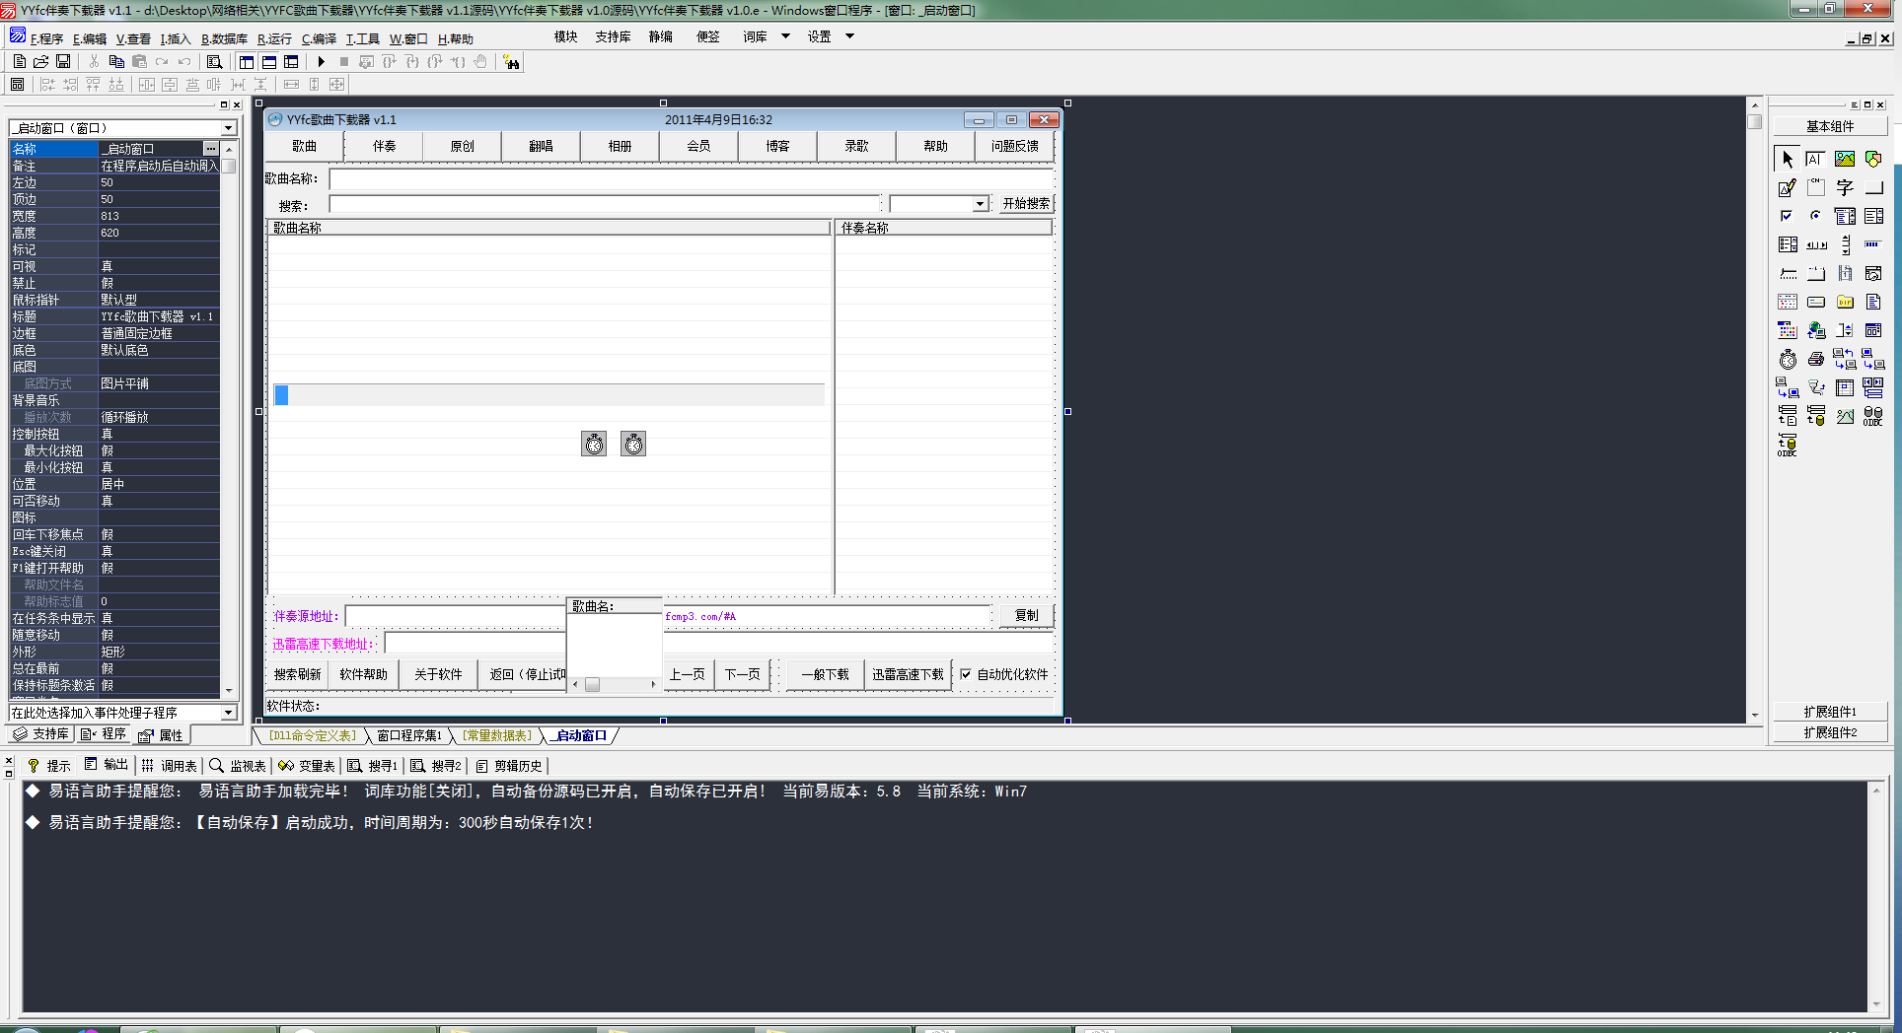The width and height of the screenshot is (1902, 1033).
Task: Toggle the third panel layout toolbar button
Action: coord(291,61)
